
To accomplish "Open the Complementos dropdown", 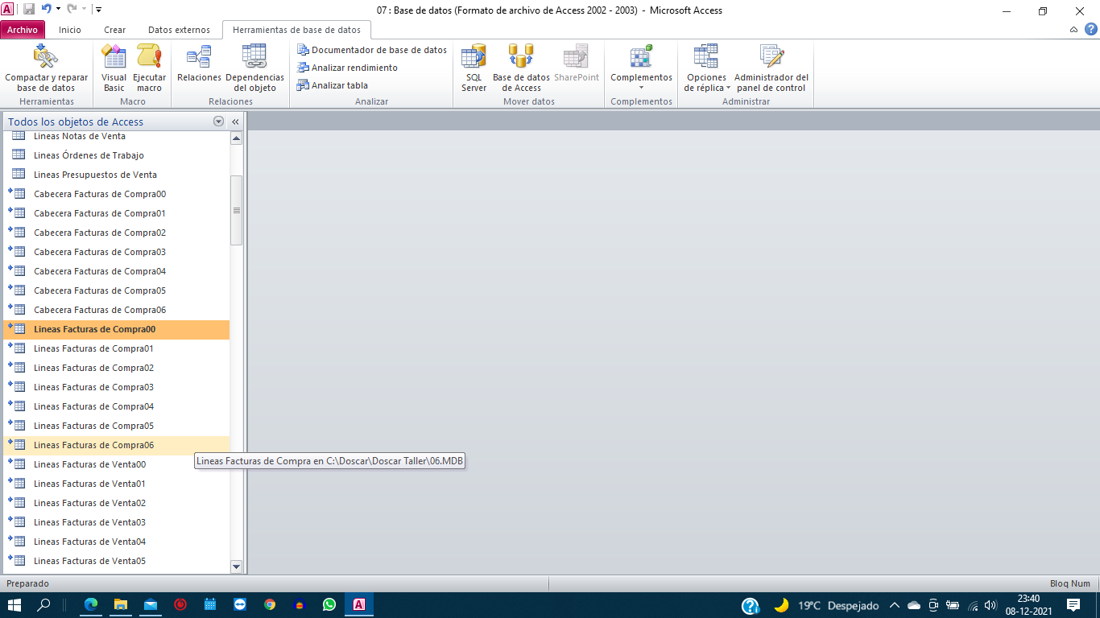I will [x=641, y=69].
